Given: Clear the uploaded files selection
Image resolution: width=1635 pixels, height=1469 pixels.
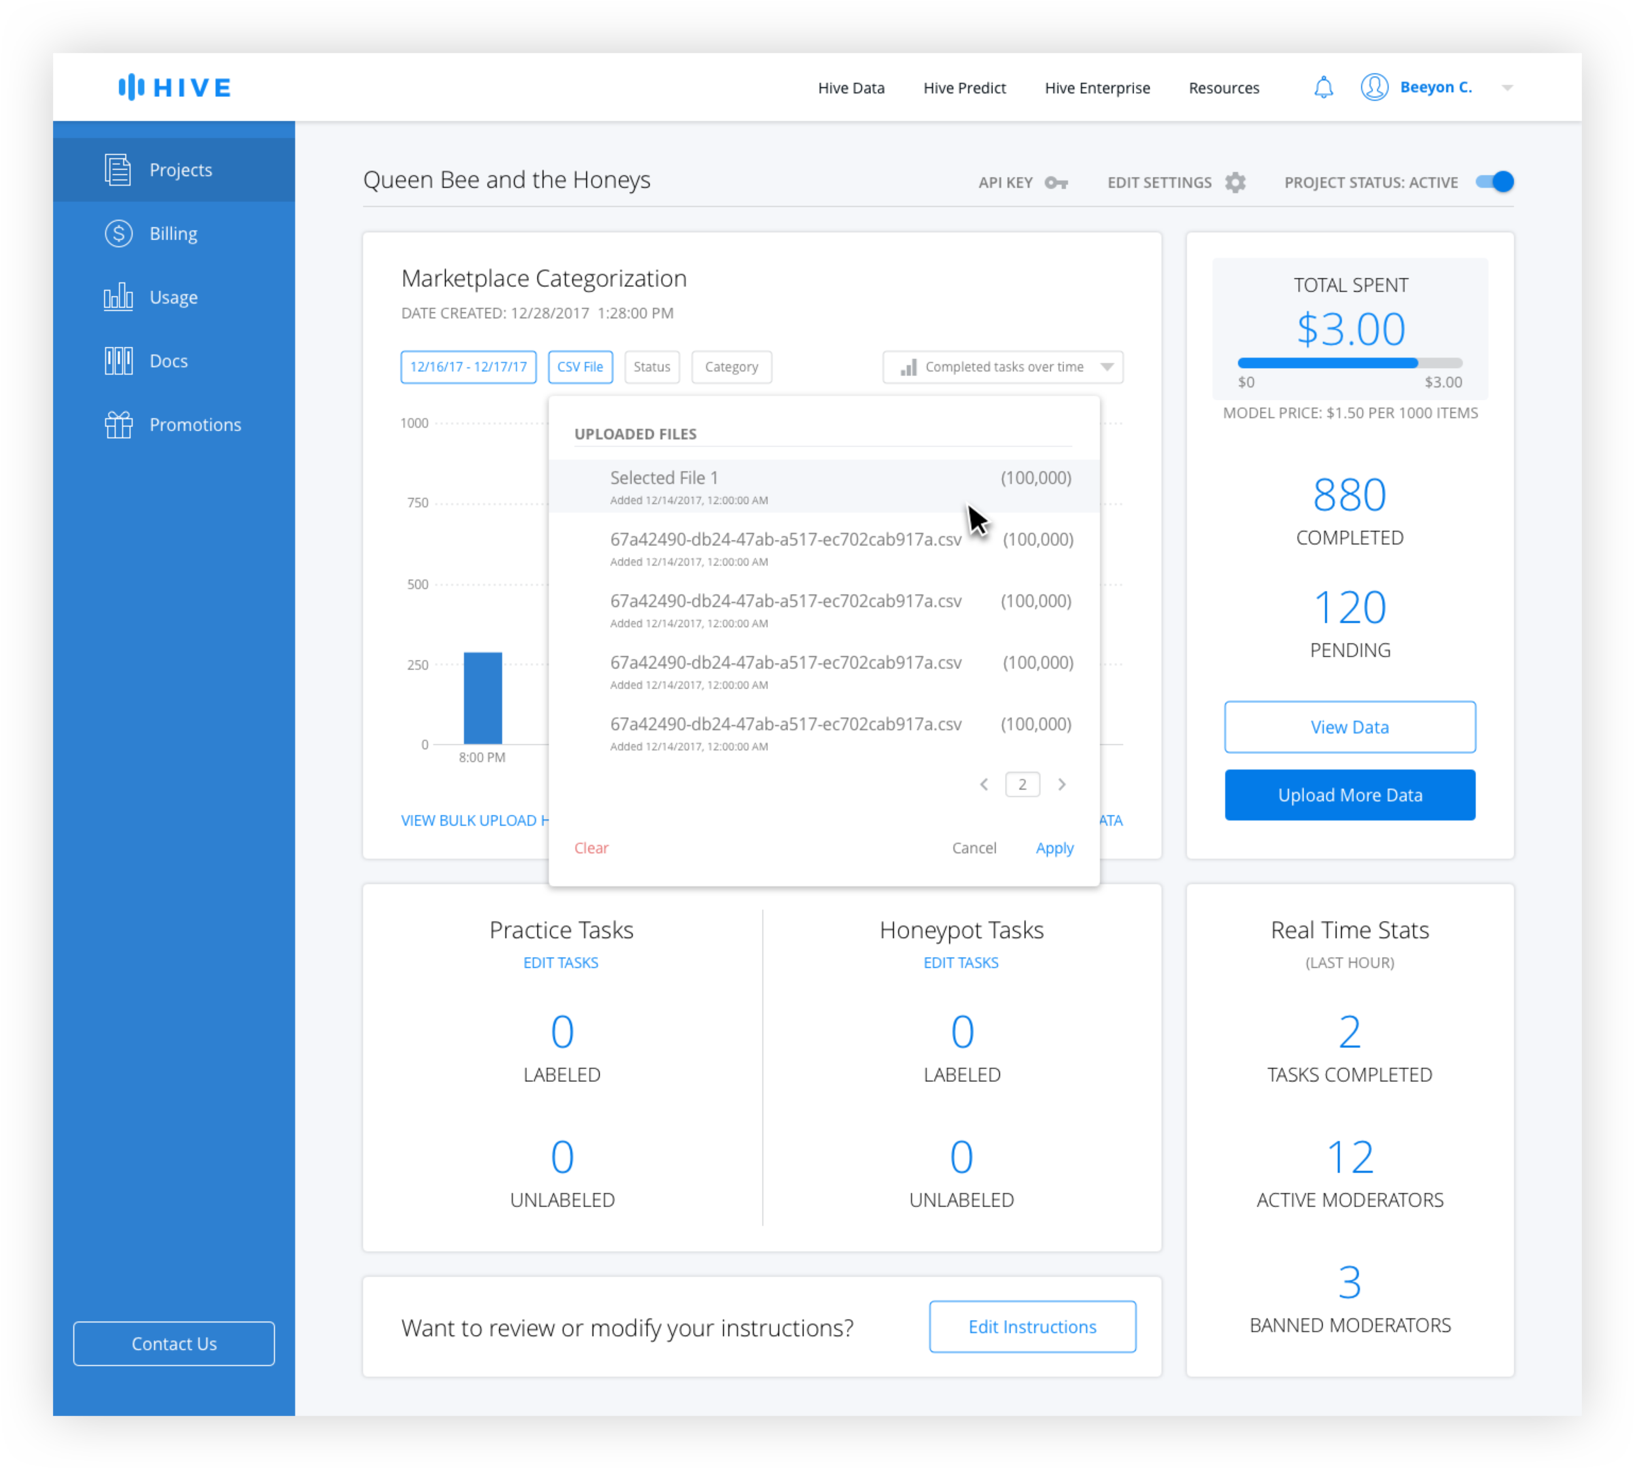Looking at the screenshot, I should [x=591, y=849].
